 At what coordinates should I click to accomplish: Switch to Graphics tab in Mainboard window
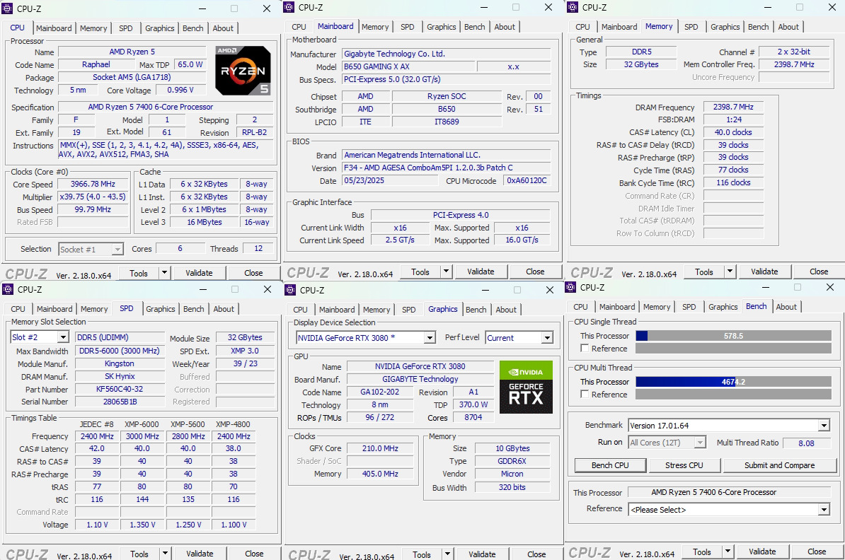[442, 27]
